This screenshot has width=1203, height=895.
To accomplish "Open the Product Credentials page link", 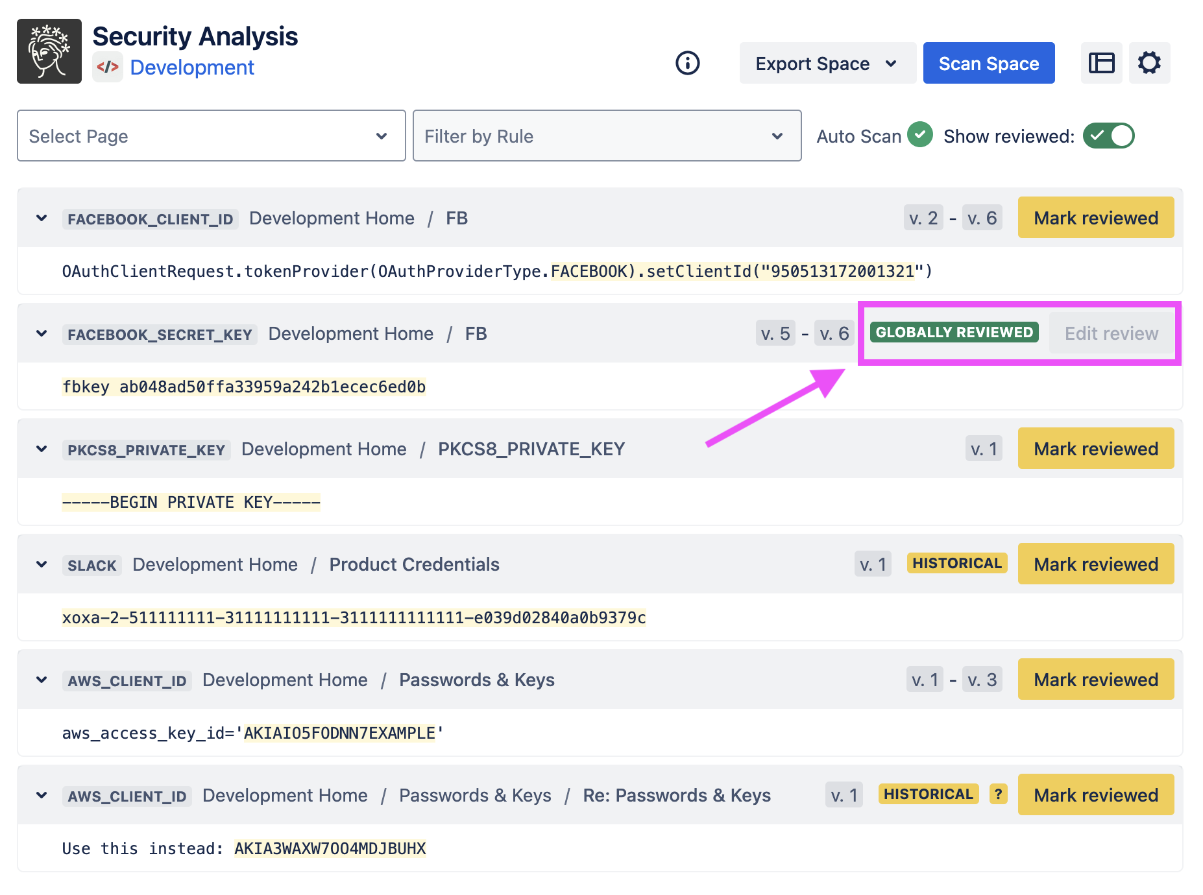I will tap(414, 564).
